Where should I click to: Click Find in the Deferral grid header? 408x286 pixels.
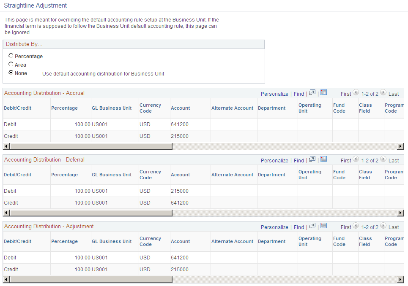[299, 160]
